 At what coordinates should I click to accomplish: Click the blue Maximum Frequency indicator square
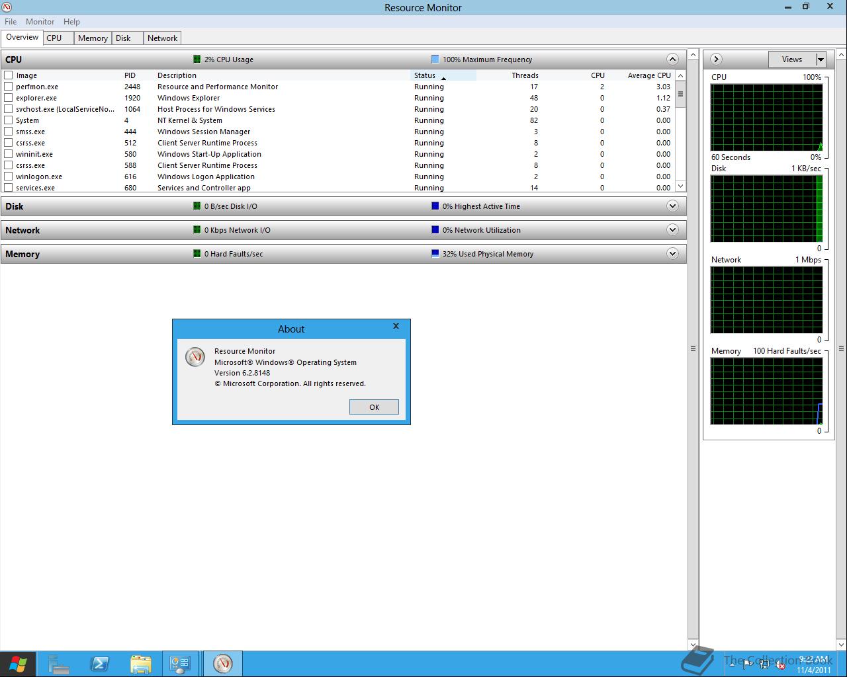(x=435, y=60)
